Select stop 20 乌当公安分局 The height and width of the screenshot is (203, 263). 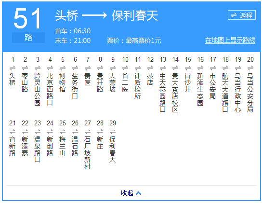click(x=250, y=93)
